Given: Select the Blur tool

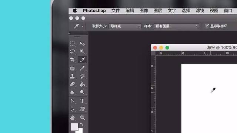Looking at the screenshot, I should [x=72, y=92].
